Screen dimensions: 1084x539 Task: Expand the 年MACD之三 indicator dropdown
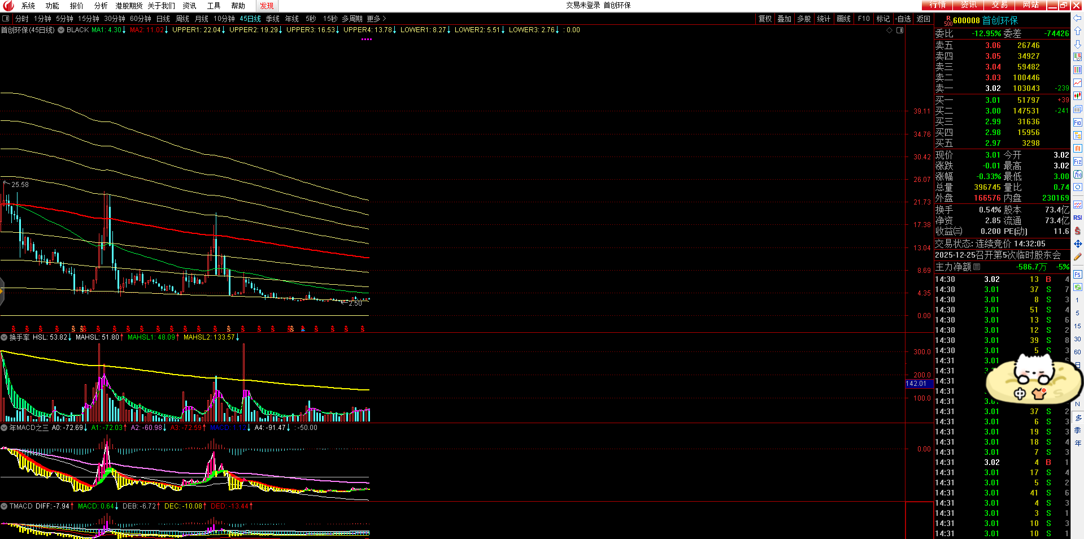coord(4,428)
